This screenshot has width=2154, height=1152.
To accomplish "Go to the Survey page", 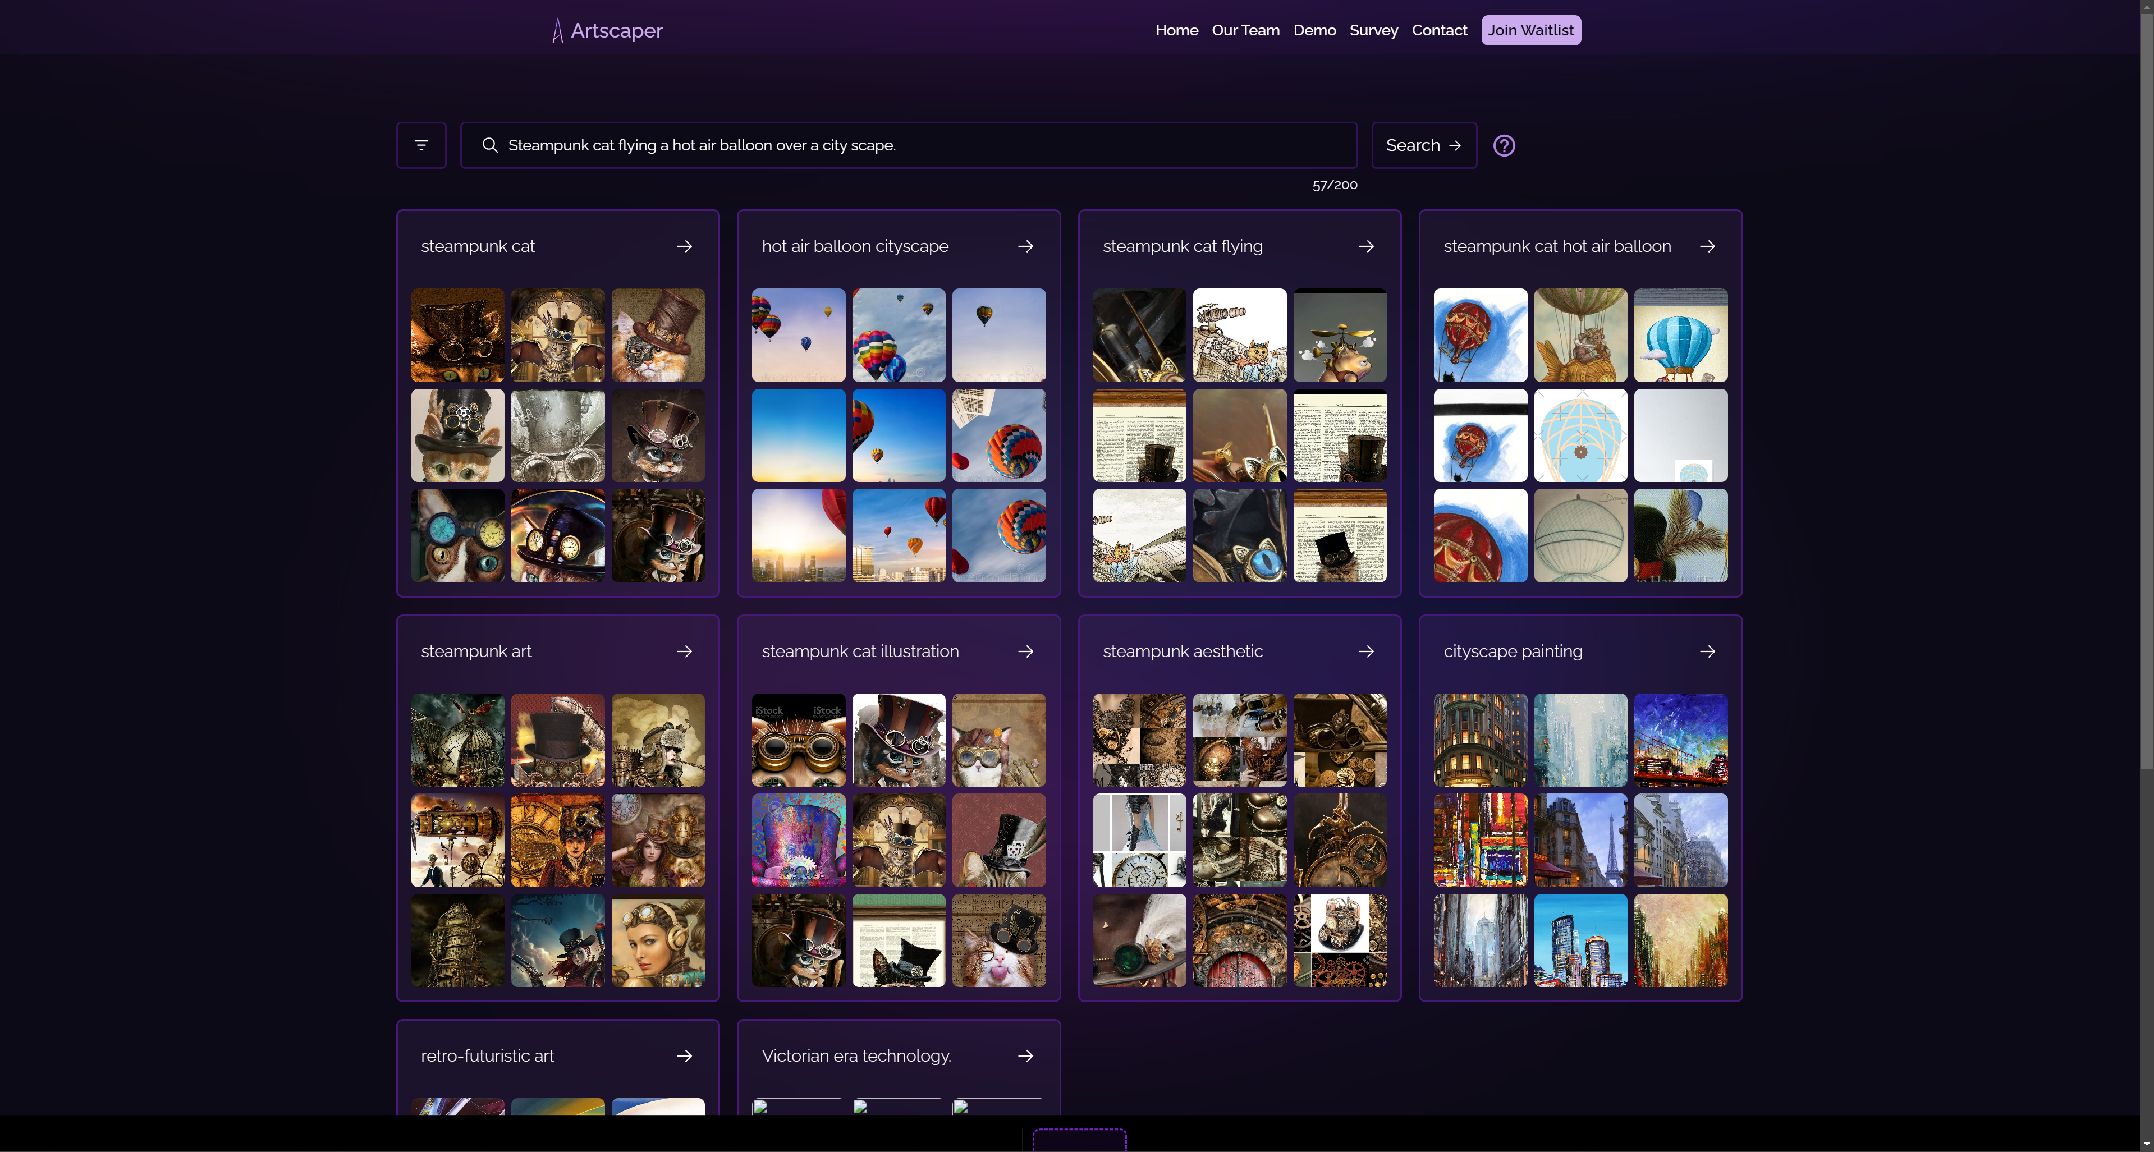I will [1373, 30].
